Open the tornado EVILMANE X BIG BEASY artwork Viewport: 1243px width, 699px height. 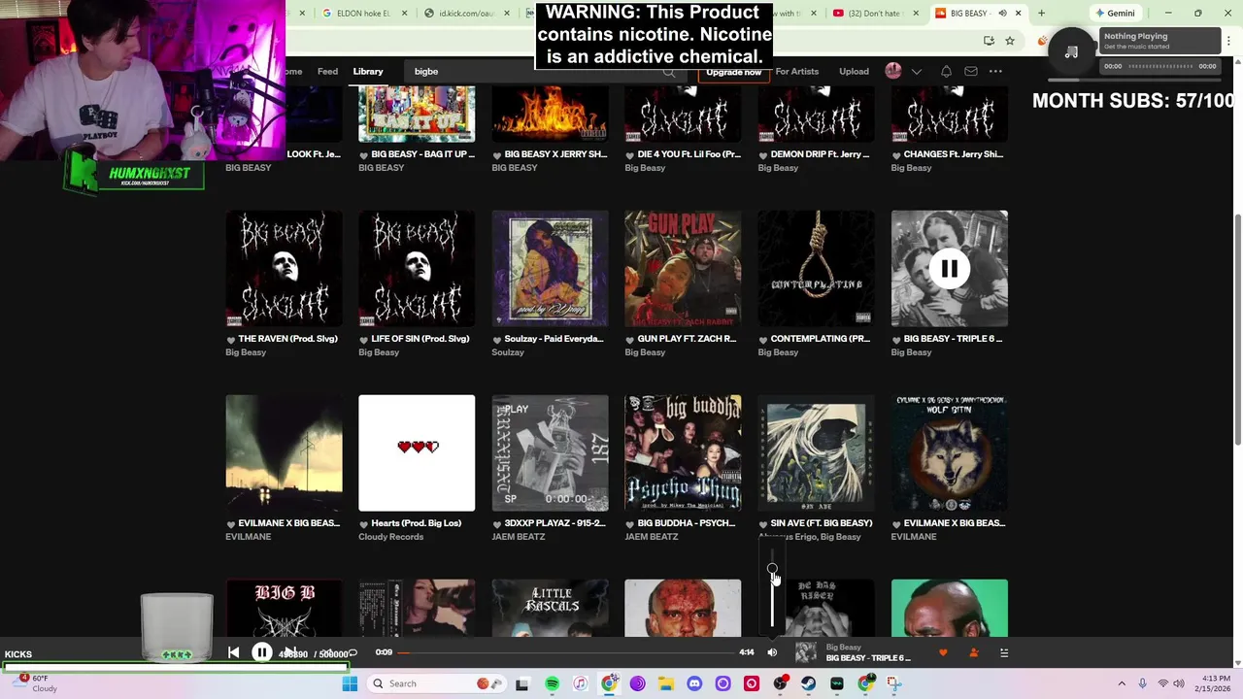(284, 453)
